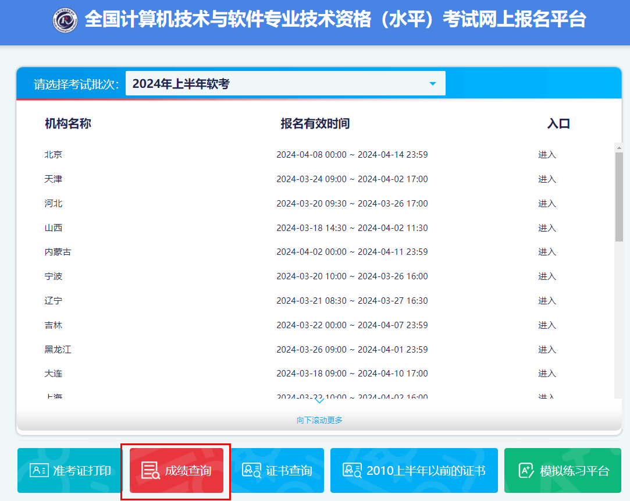Click 进入 link for 内蒙古
Screen dimensions: 630x501
click(547, 252)
